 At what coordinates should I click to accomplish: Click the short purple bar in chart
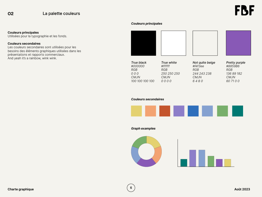pos(219,163)
